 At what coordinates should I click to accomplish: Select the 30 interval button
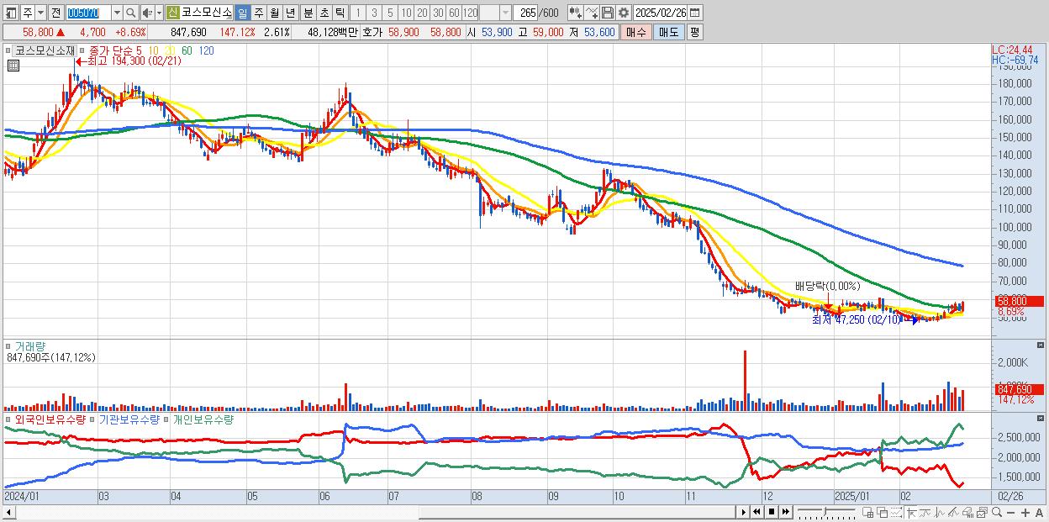click(x=438, y=13)
